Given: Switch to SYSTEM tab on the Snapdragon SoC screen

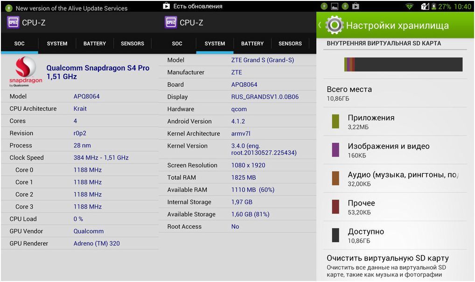Looking at the screenshot, I should point(57,43).
